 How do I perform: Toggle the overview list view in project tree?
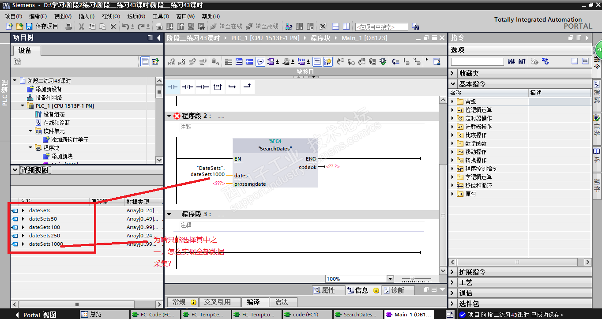(x=145, y=61)
